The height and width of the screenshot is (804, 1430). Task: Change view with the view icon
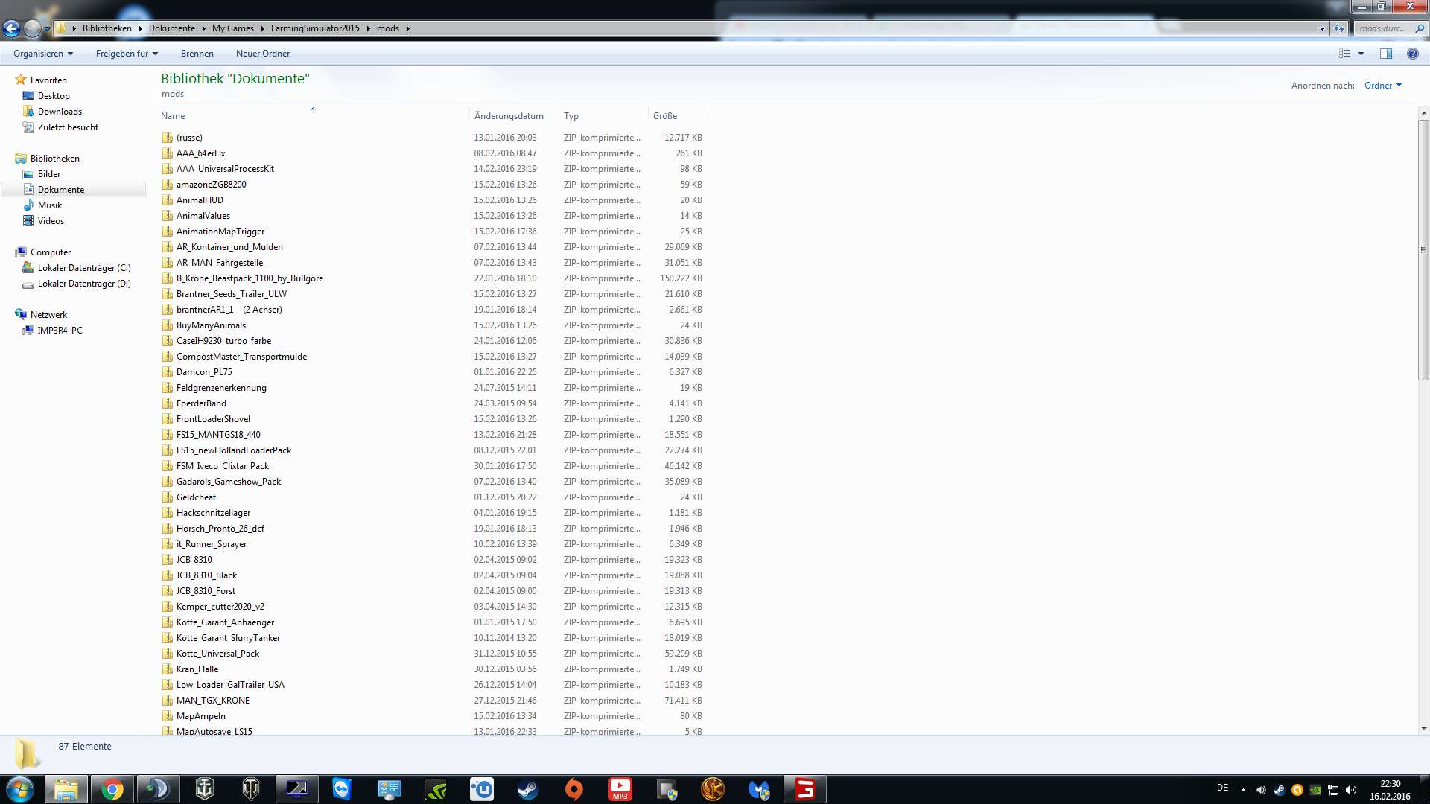(1344, 54)
